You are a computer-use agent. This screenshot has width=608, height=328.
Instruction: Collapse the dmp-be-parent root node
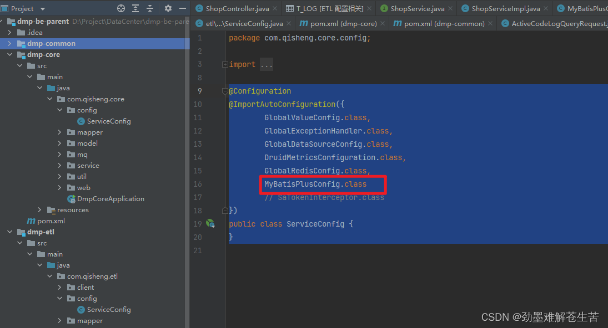2,21
